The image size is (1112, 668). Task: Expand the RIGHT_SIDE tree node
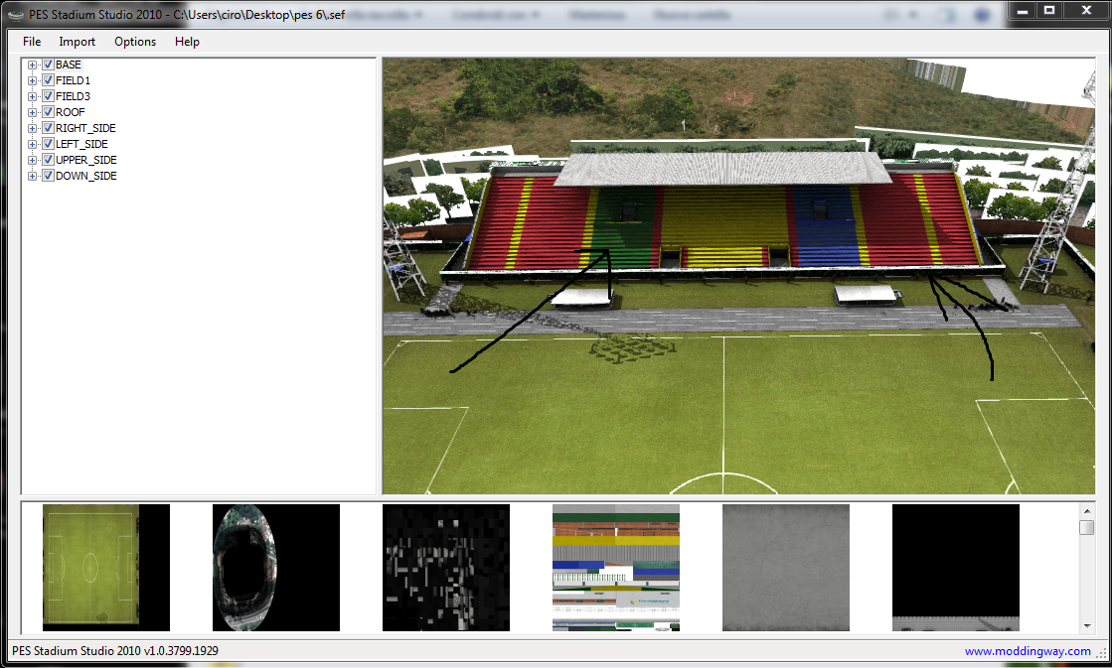(32, 128)
